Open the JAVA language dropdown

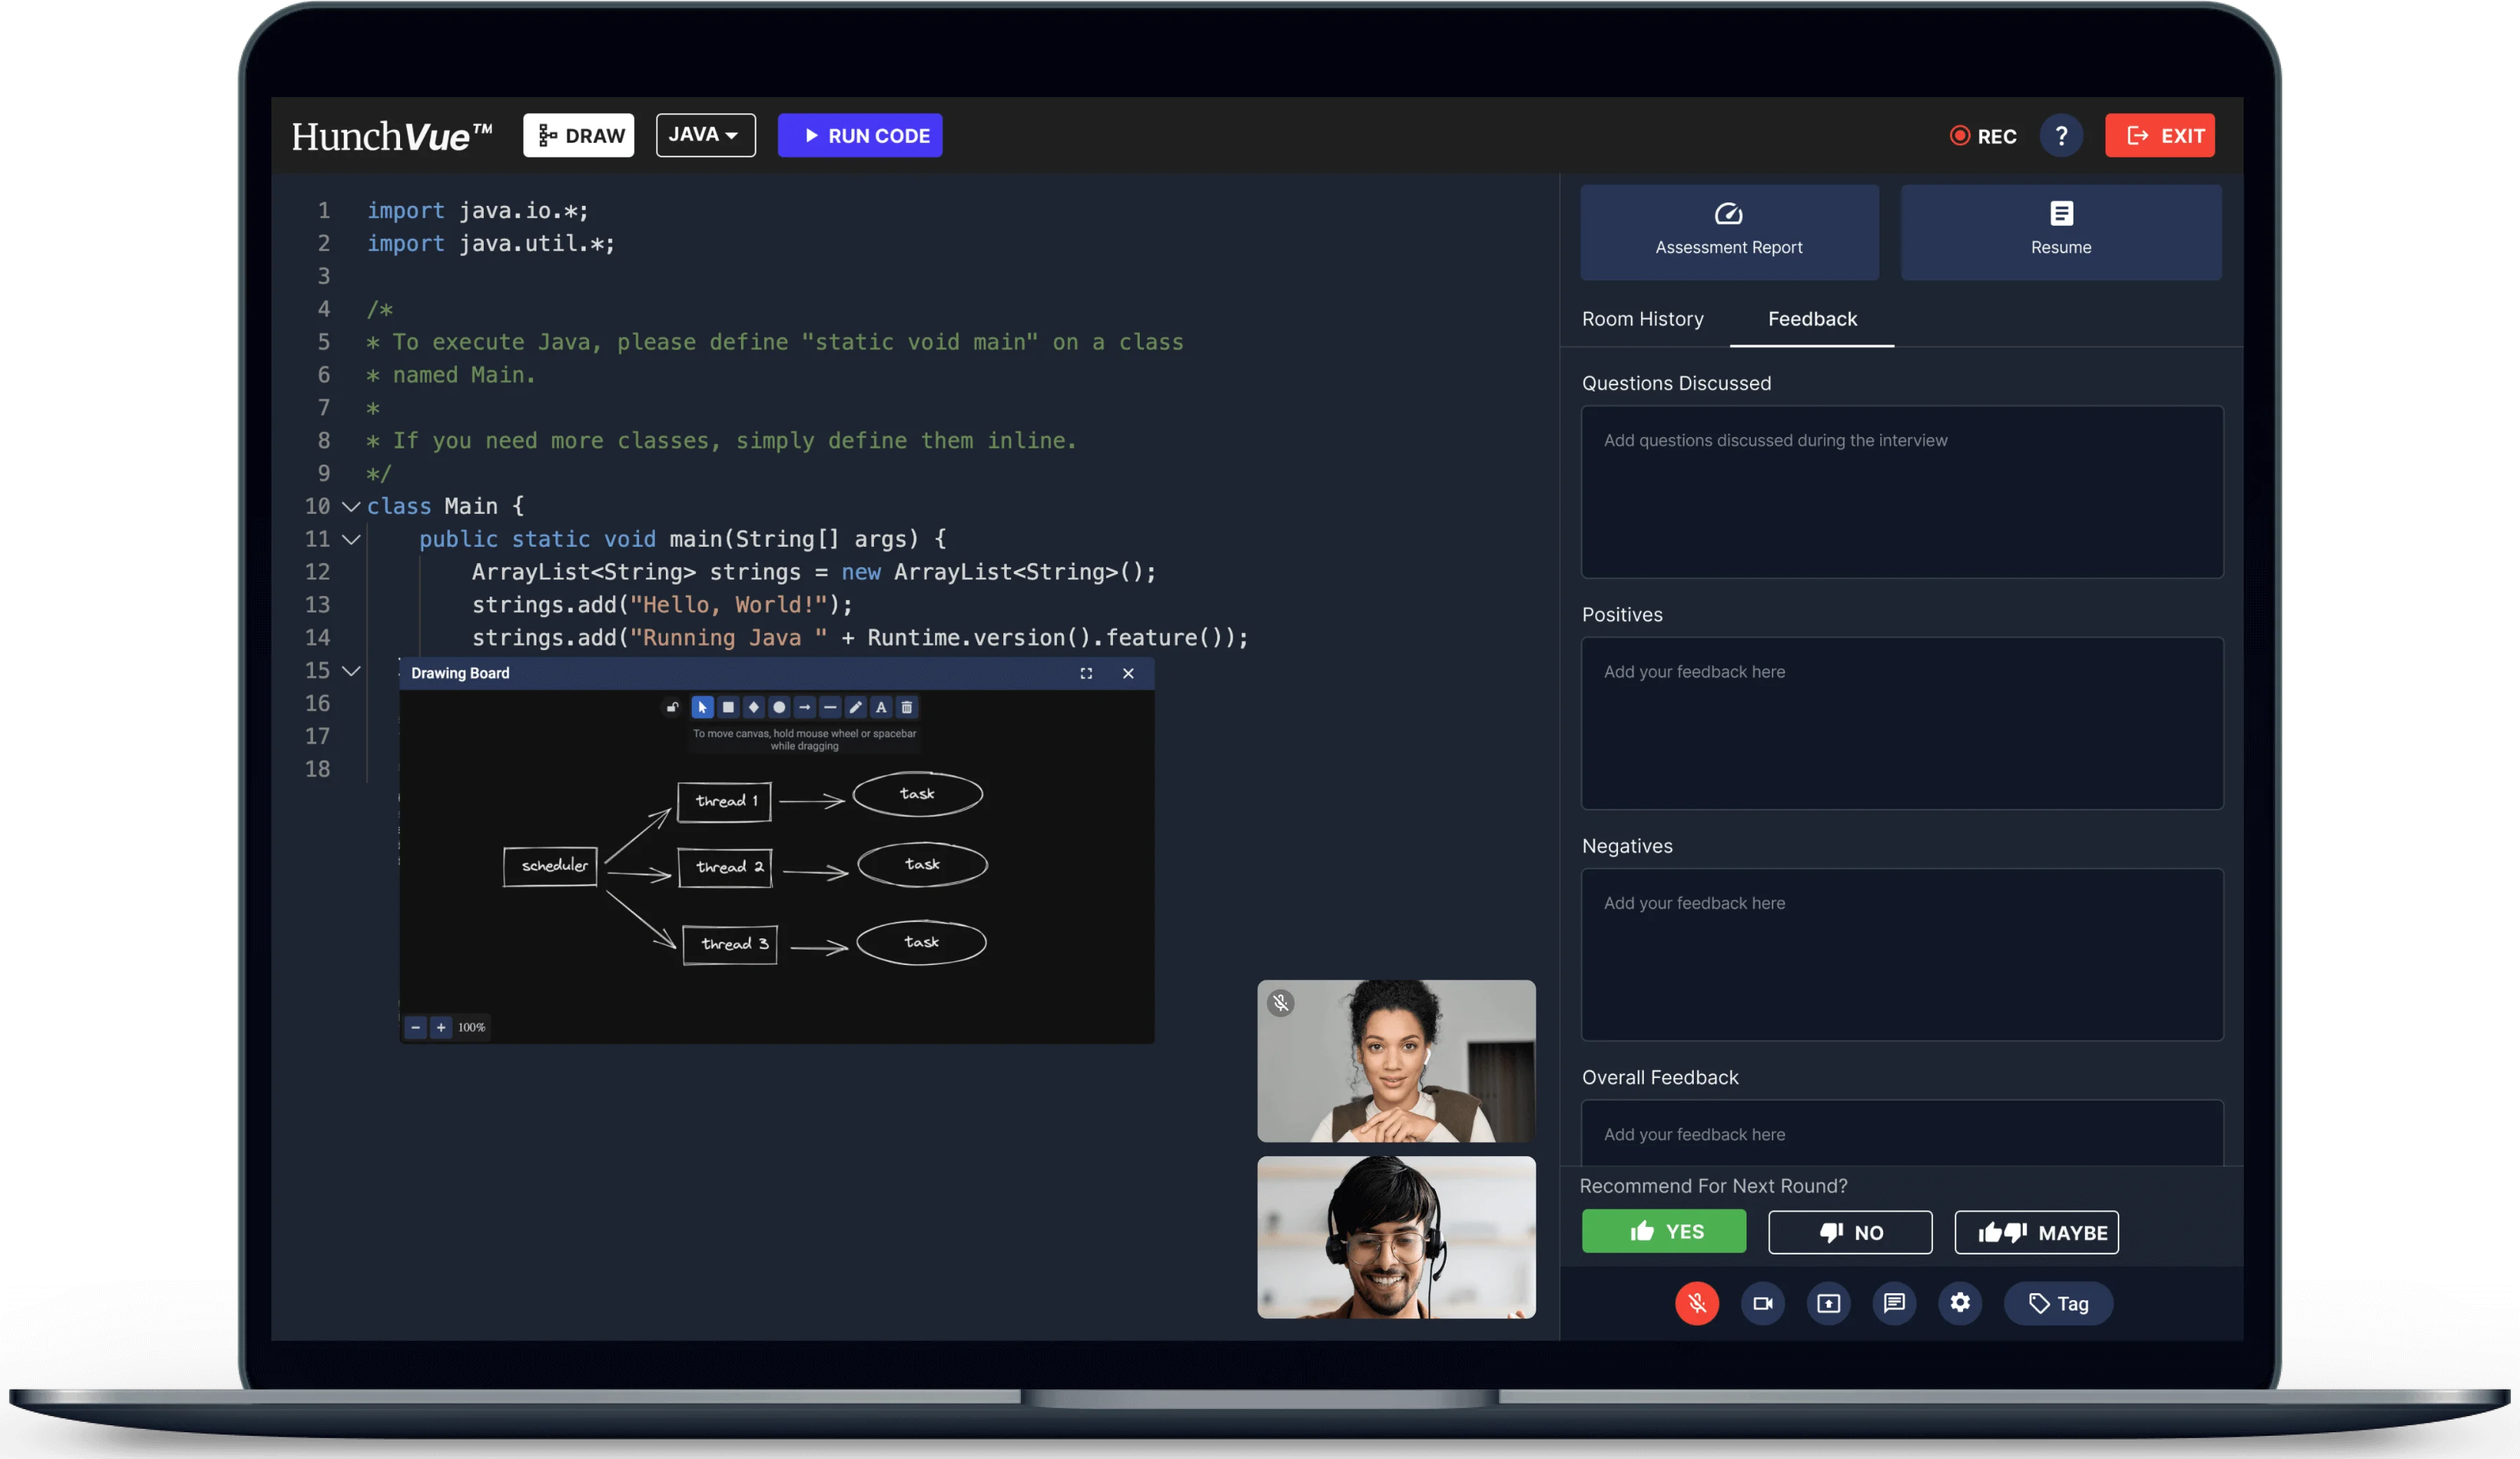point(705,135)
